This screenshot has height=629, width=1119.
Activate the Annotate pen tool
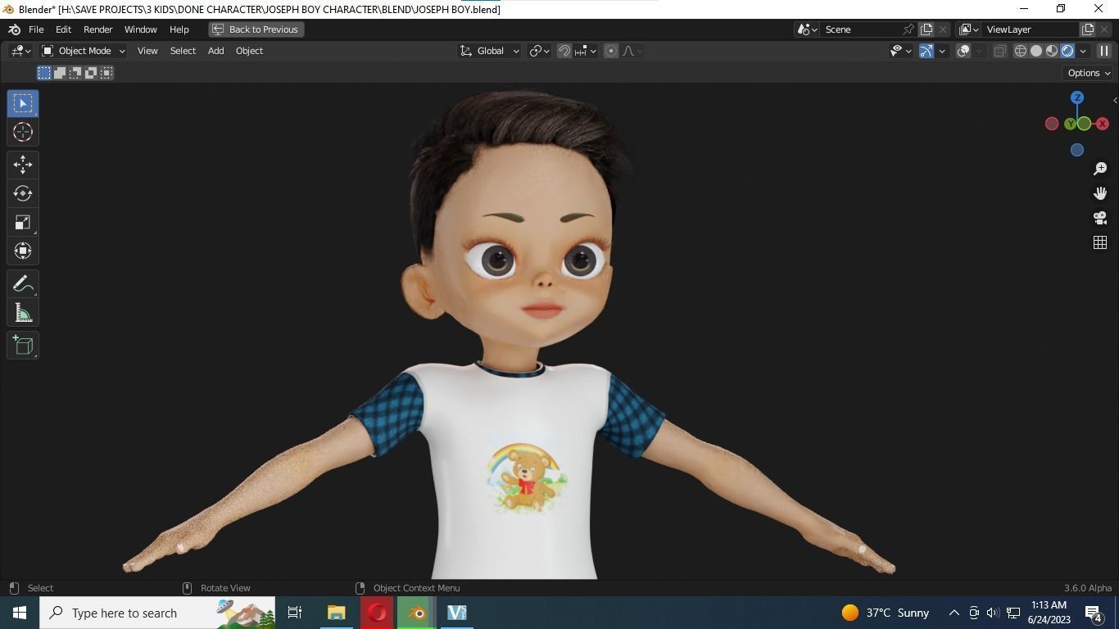23,283
